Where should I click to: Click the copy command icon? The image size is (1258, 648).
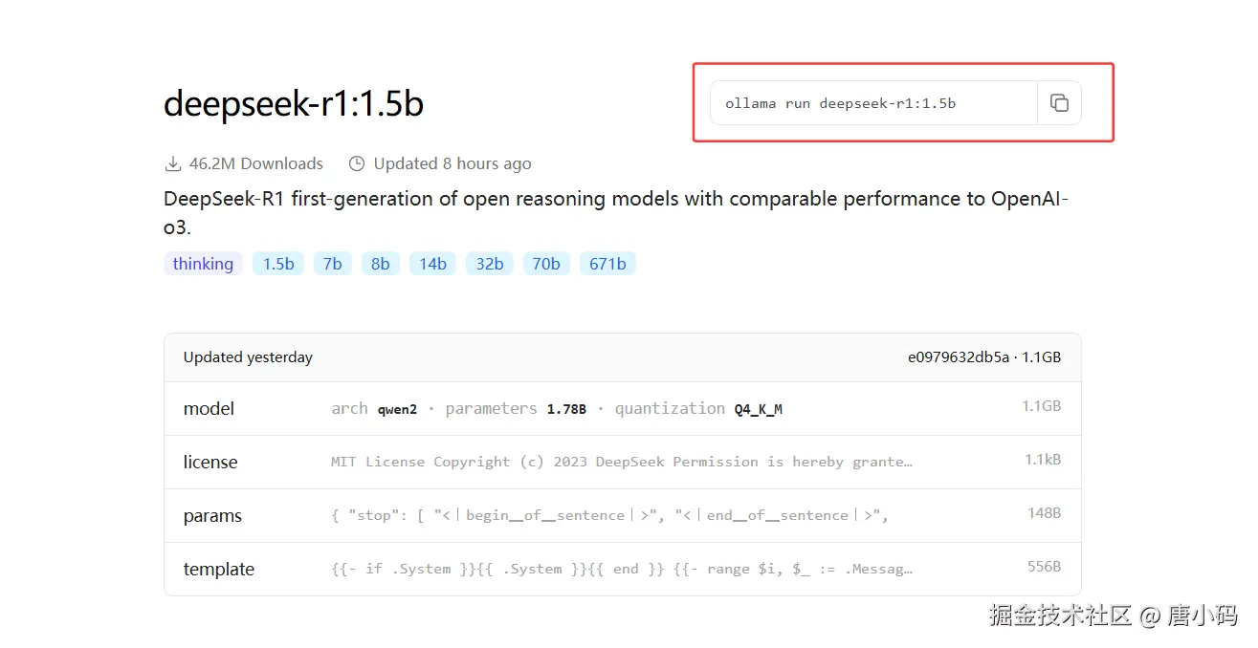(x=1059, y=103)
